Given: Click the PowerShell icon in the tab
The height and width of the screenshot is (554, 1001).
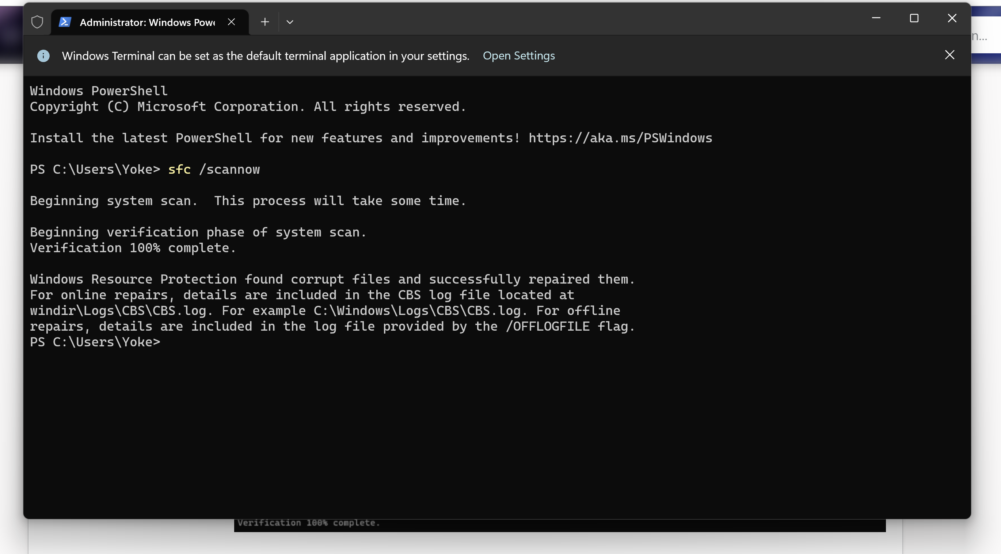Looking at the screenshot, I should click(65, 22).
